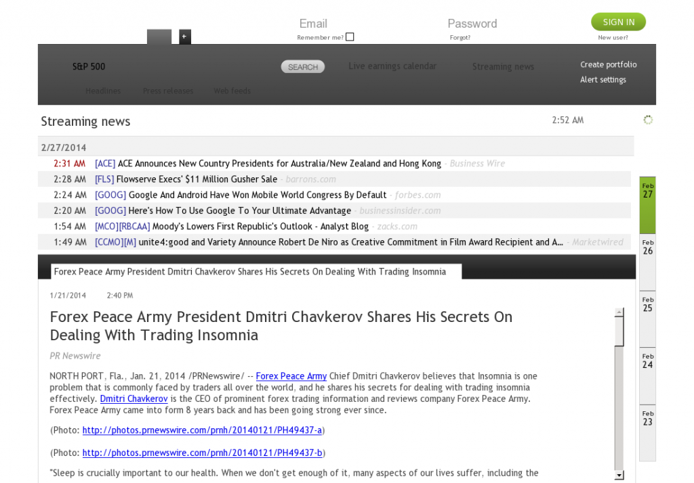Click the green SIGN IN button
The image size is (694, 483).
point(618,22)
